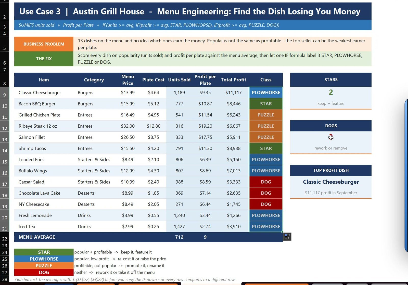Select THE FIX green label cell

[44, 59]
